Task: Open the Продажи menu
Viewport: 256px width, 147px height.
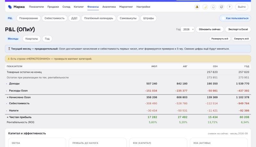Action: [53, 7]
